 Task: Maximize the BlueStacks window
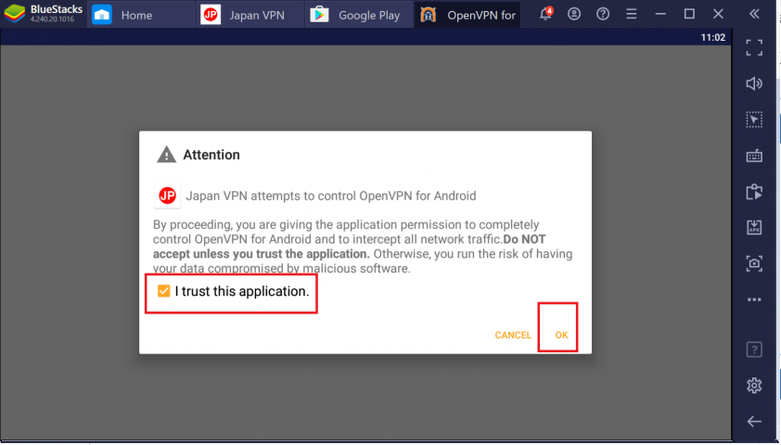pyautogui.click(x=689, y=14)
